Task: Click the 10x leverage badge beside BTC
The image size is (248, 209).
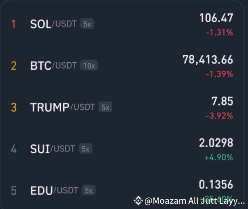Action: point(89,65)
